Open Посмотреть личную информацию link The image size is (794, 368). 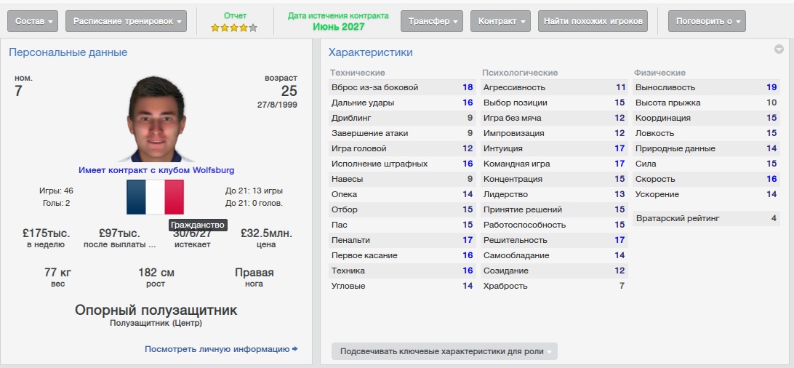tap(217, 349)
